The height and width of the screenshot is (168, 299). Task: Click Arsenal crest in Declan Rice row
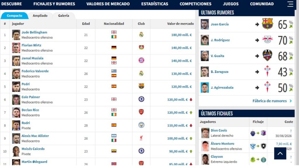141,112
